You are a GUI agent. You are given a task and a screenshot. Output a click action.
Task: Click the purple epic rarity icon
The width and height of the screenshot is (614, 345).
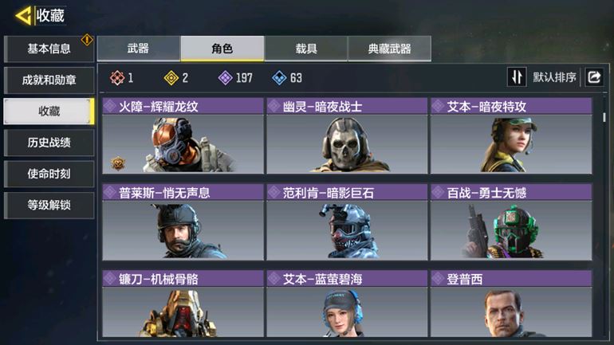point(225,78)
